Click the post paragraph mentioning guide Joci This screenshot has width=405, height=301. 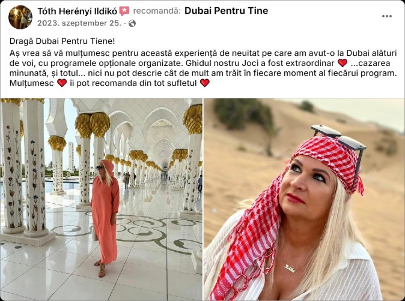click(203, 68)
